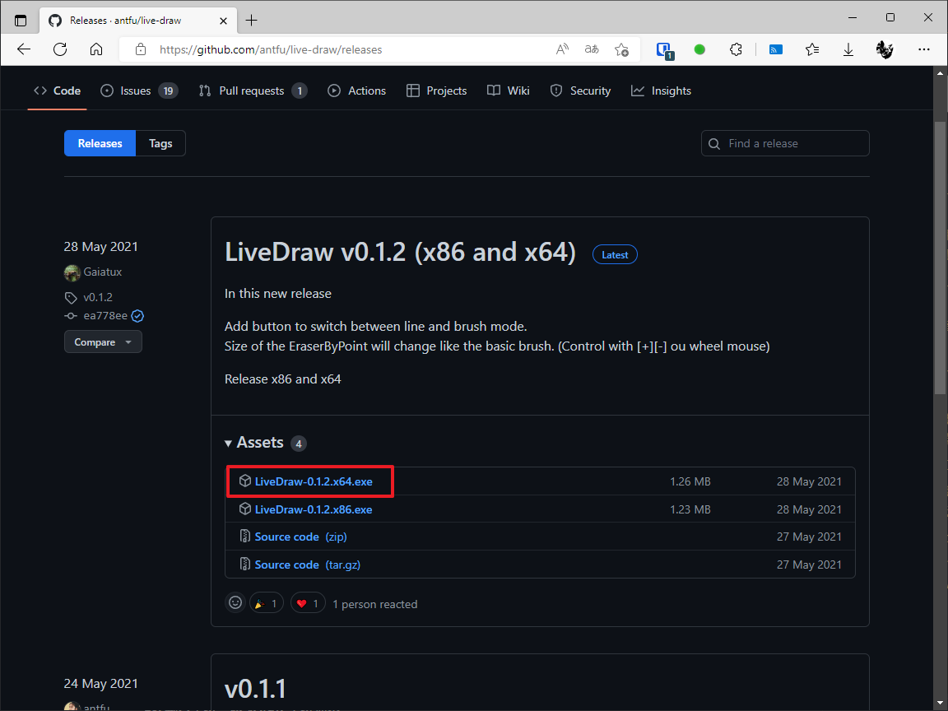
Task: Click the scrollbar up arrow
Action: 940,73
